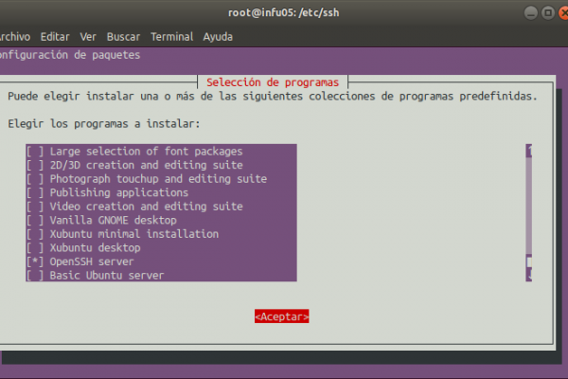Click the 'Selección de programas' dialog title
The image size is (568, 379).
273,82
